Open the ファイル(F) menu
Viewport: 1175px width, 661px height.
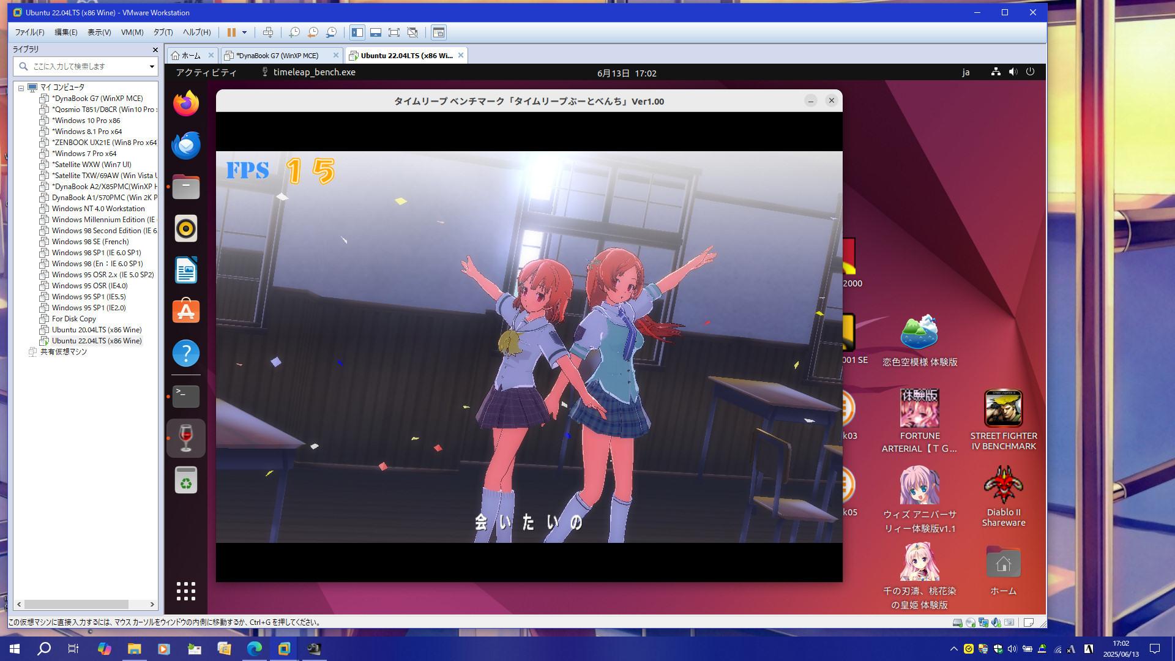click(x=29, y=32)
